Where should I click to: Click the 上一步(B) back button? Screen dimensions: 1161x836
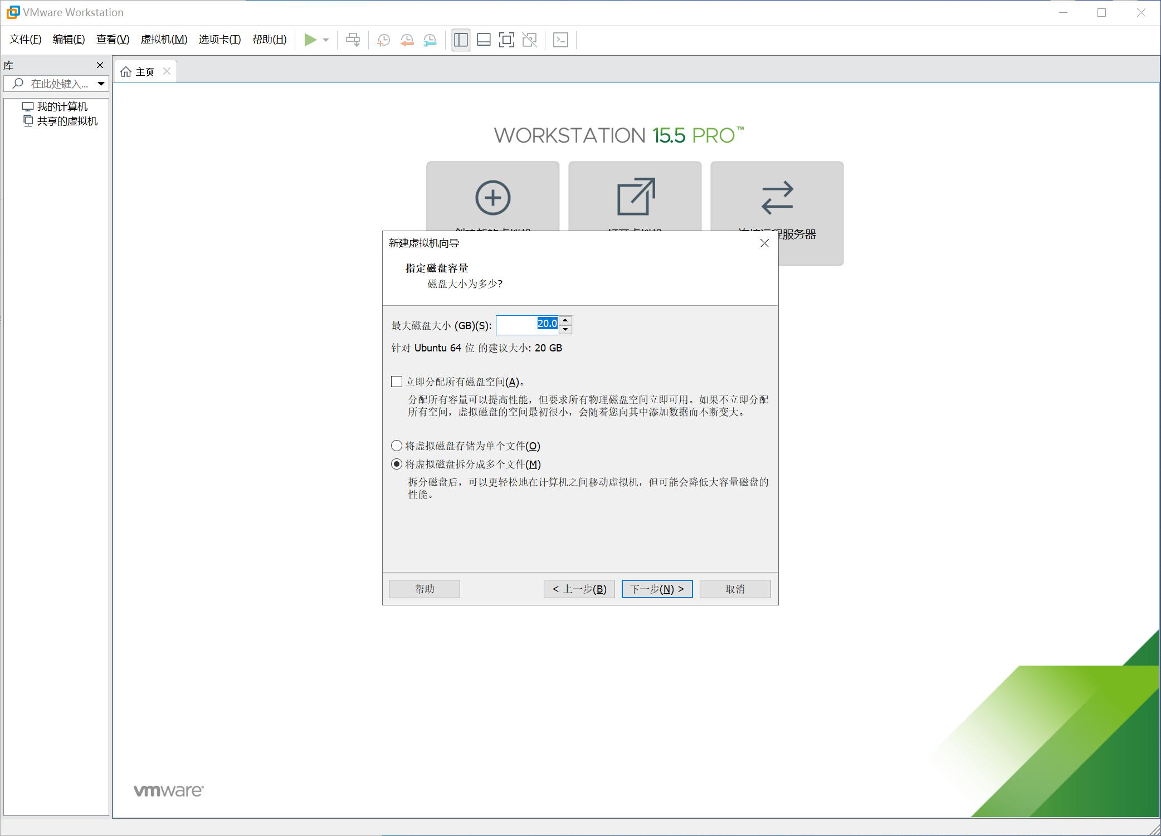pos(579,589)
